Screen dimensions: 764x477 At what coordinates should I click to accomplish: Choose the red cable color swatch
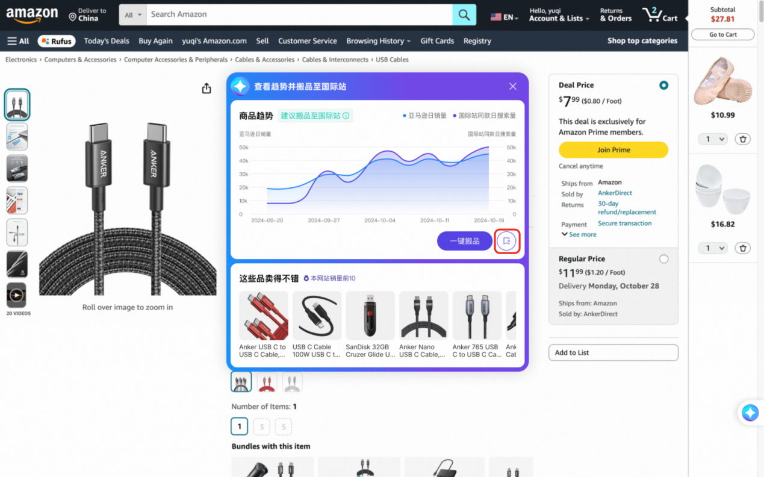coord(267,382)
